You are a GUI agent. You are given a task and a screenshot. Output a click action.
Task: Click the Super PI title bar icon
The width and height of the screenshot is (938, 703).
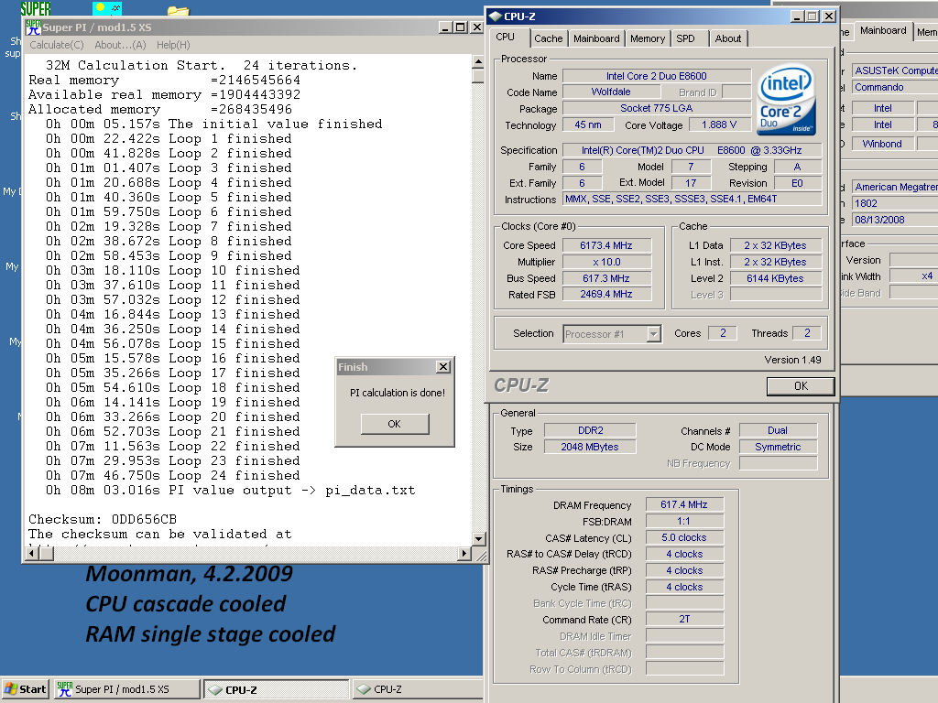click(33, 27)
